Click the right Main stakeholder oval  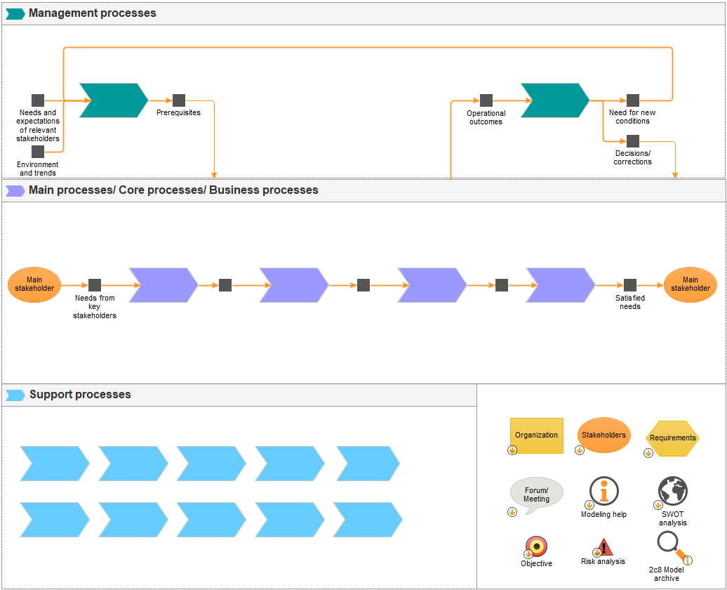[690, 284]
